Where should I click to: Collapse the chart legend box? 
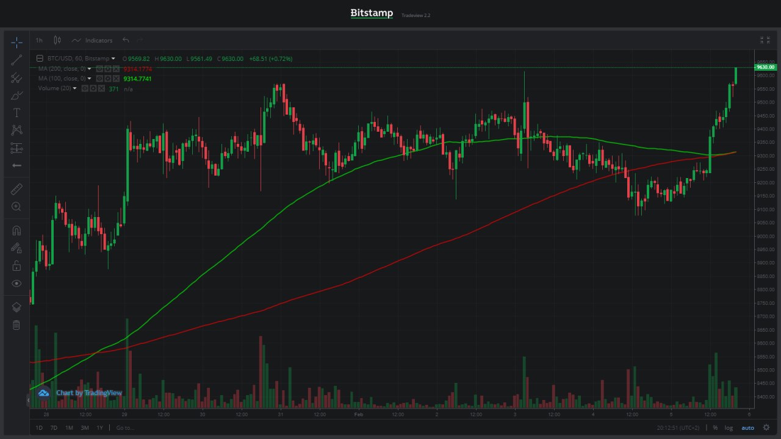point(41,59)
